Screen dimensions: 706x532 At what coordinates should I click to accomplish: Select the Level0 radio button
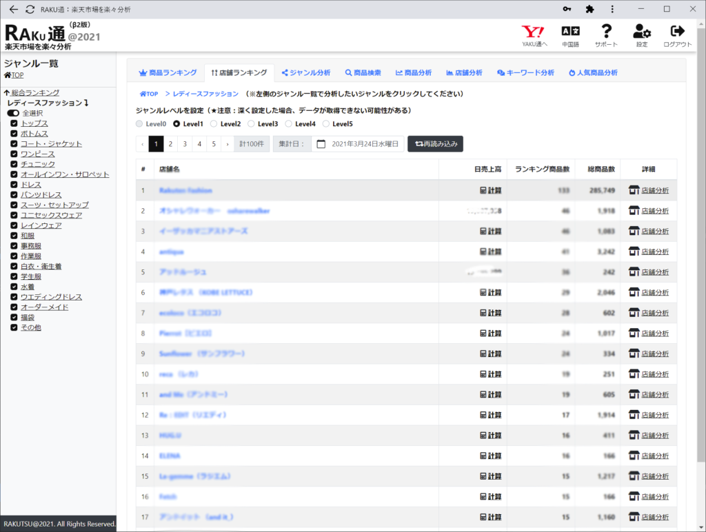(x=139, y=124)
